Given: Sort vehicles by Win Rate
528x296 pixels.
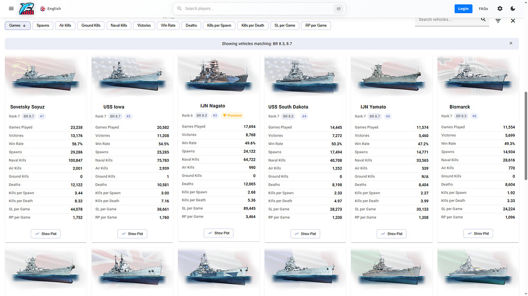Looking at the screenshot, I should click(168, 25).
